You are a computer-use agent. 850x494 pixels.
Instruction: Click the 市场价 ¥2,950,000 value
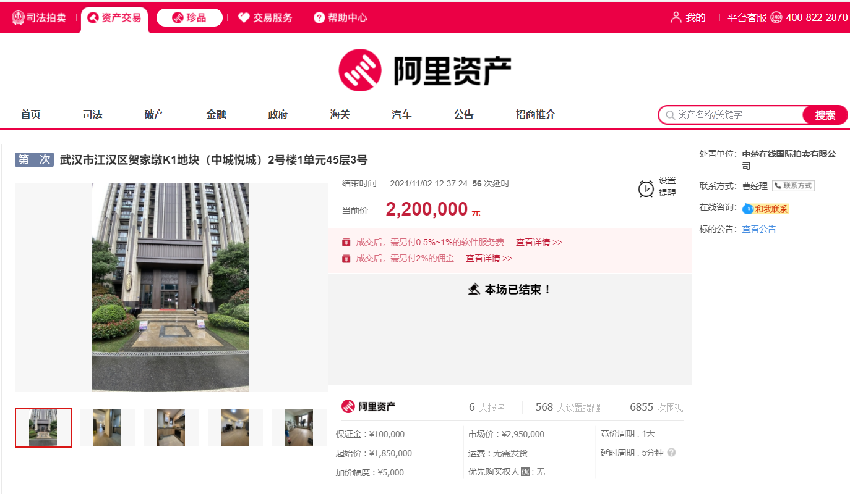pos(523,434)
